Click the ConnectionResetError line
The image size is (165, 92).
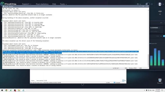[32, 38]
